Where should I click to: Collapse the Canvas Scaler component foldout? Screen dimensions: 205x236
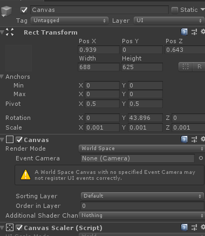[2, 228]
